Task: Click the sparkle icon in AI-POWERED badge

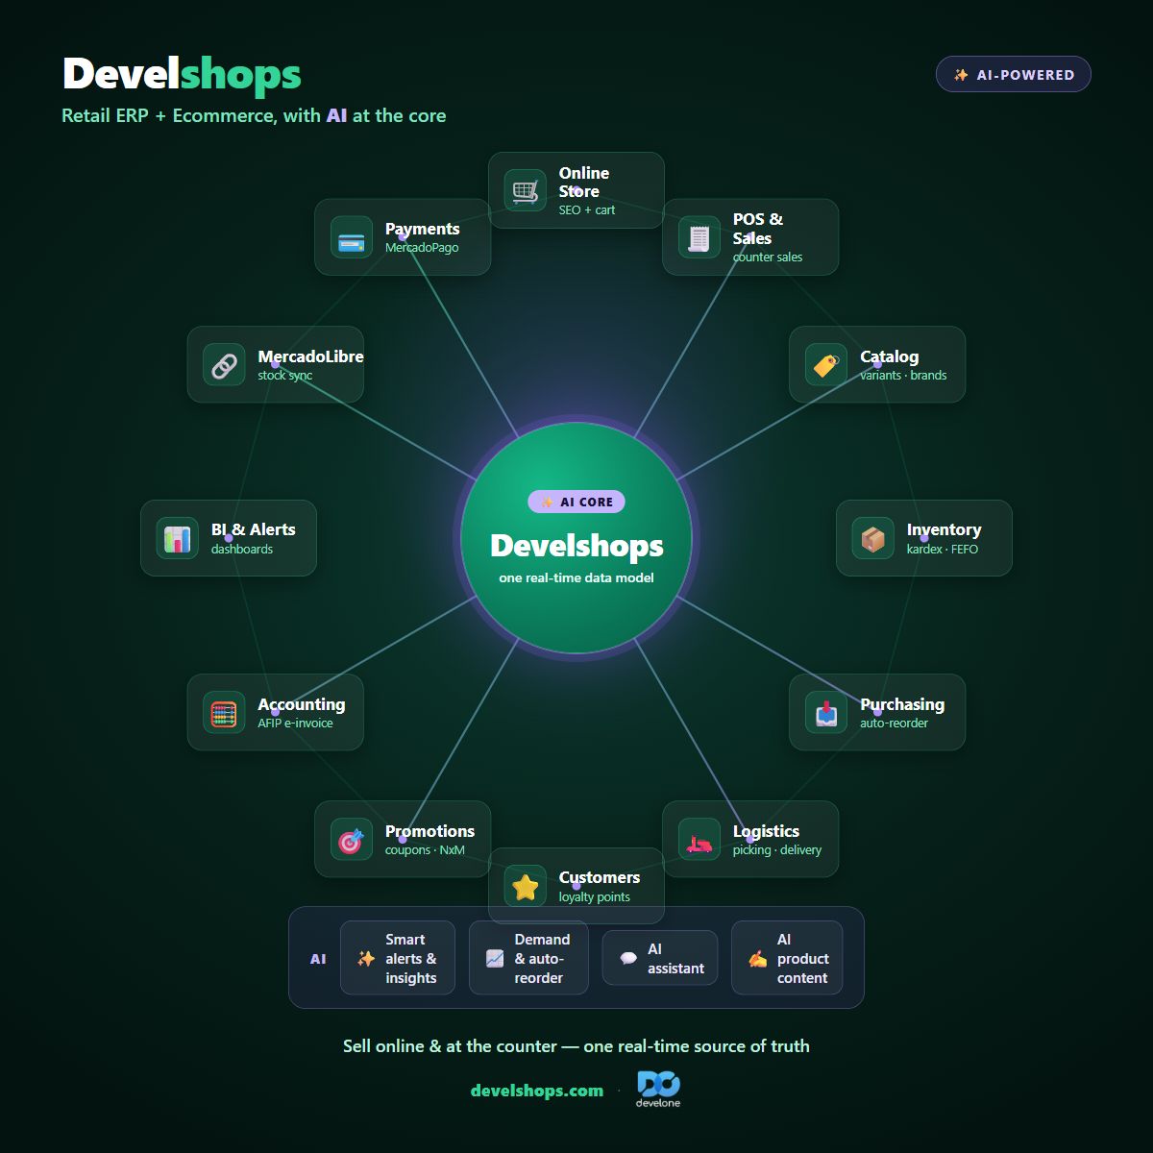Action: tap(960, 75)
